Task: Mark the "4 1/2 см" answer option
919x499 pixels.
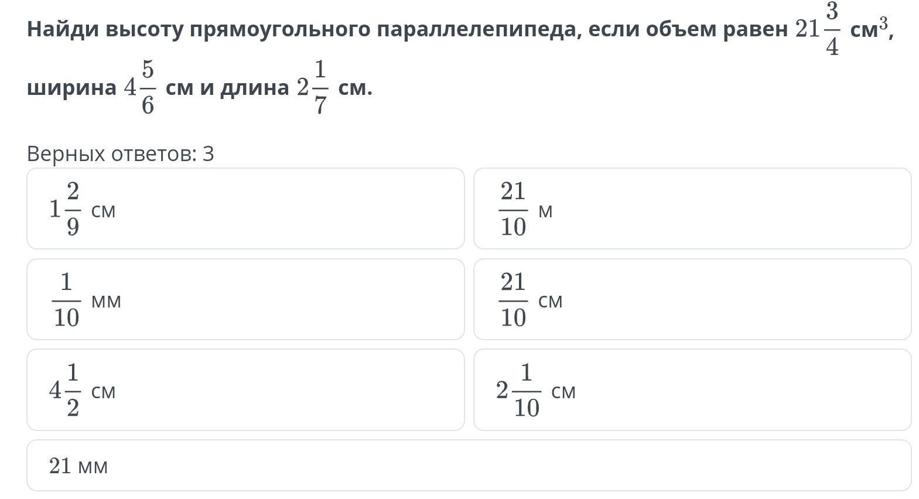Action: pos(245,390)
